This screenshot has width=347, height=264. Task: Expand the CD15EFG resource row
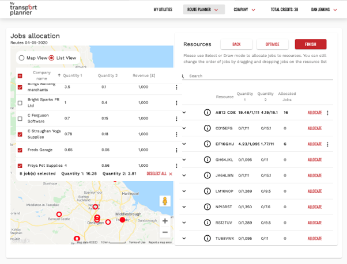point(184,128)
